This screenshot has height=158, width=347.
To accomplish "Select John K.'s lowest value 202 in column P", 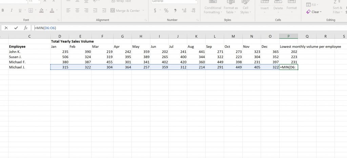I will coord(289,52).
